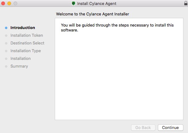Select the Introduction step label
This screenshot has height=133, width=188.
23,28
